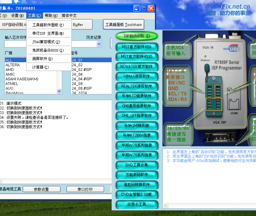The width and height of the screenshot is (256, 216).
Task: Open the 帮助 menu
Action: 51,15
